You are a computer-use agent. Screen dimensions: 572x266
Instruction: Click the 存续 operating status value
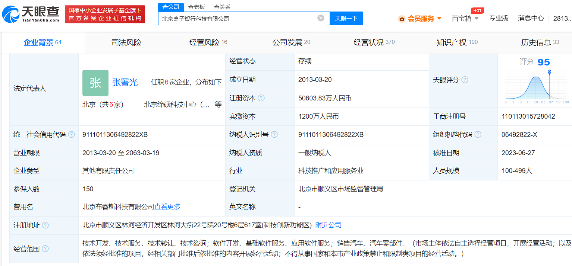[x=305, y=61]
